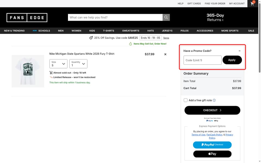This screenshot has width=261, height=163.
Task: Open the WOMEN menu
Action: coord(76,31)
